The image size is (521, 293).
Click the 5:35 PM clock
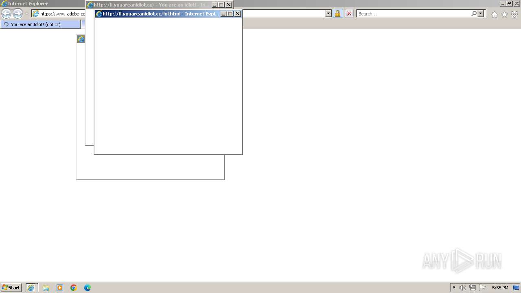[x=500, y=288]
